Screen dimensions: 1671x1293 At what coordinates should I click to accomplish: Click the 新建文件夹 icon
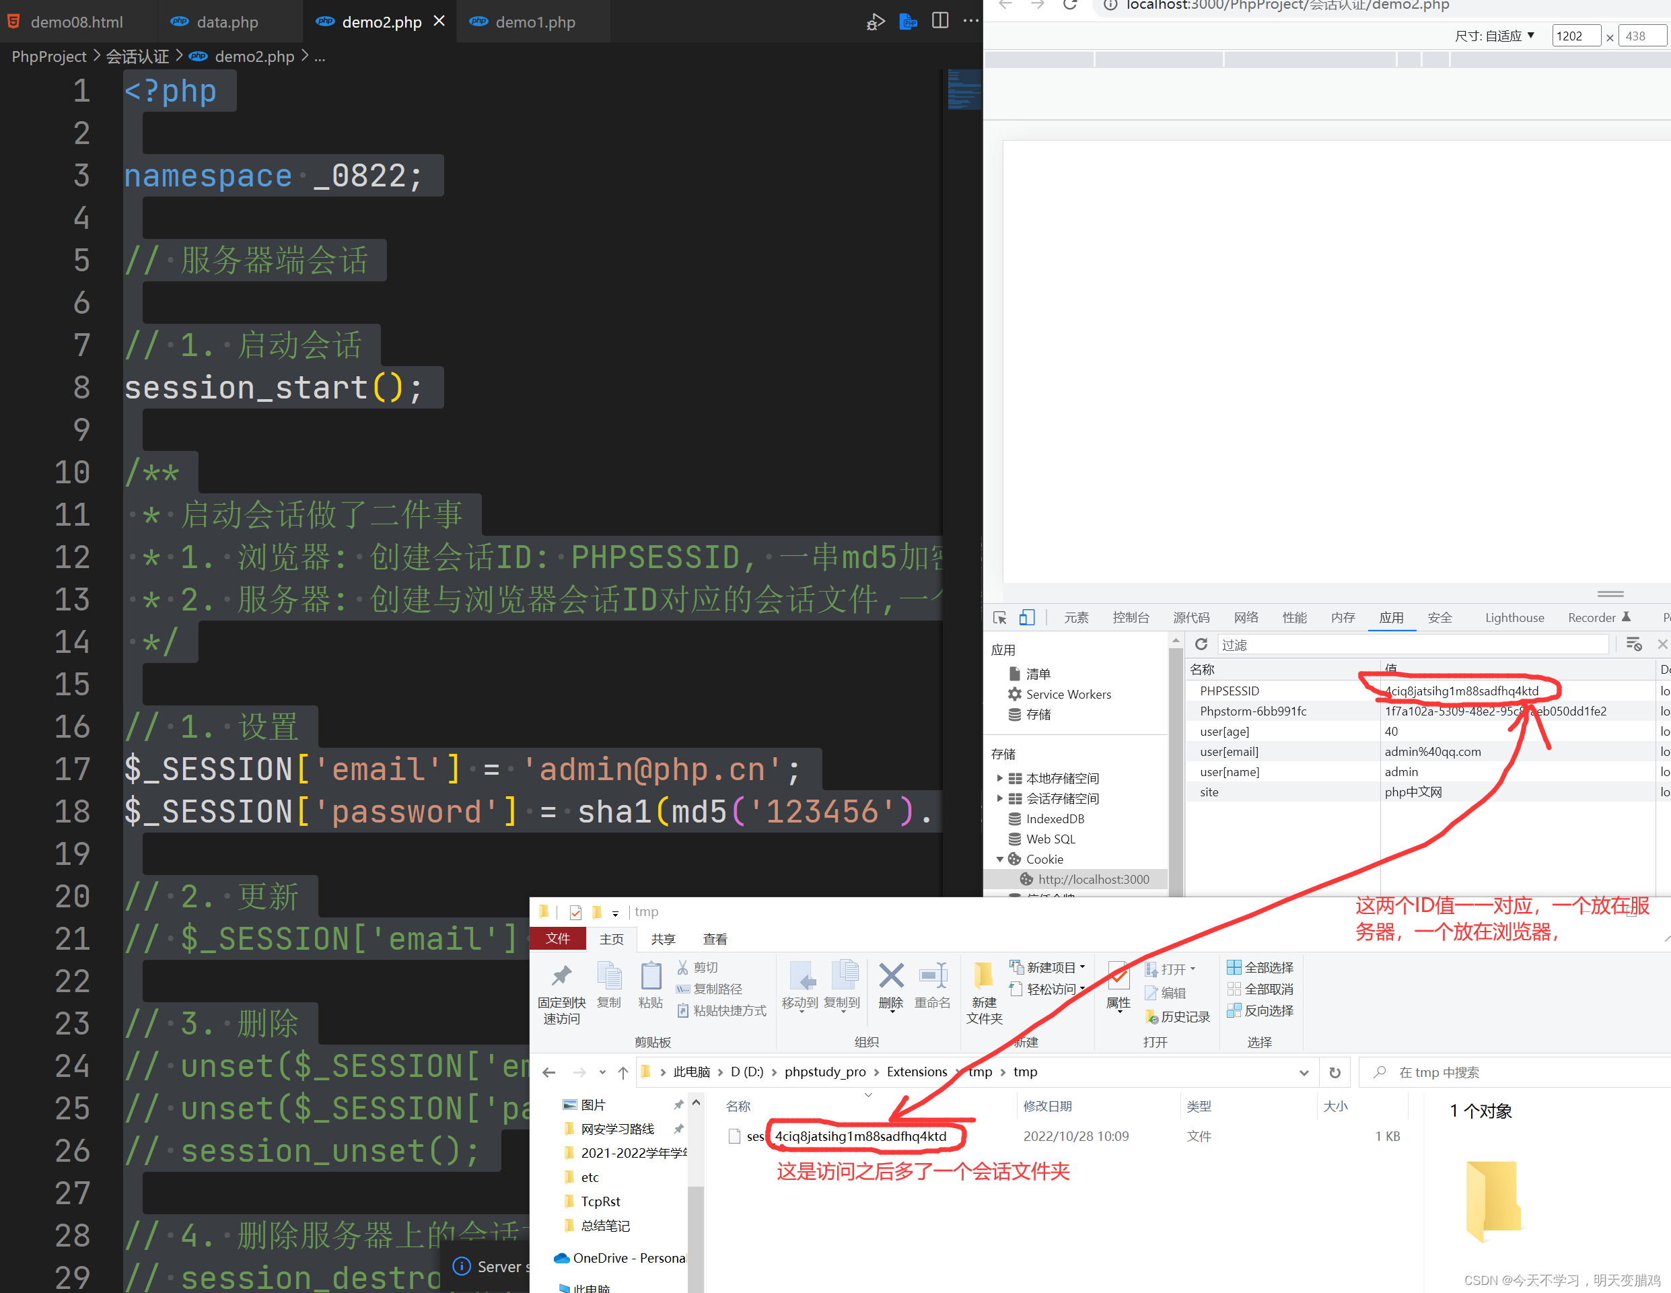pyautogui.click(x=983, y=976)
